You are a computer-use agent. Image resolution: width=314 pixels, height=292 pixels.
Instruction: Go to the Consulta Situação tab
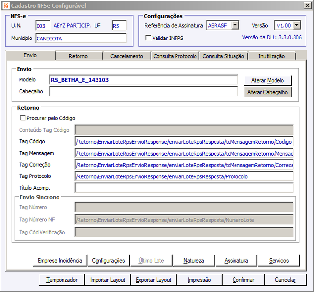coord(223,56)
